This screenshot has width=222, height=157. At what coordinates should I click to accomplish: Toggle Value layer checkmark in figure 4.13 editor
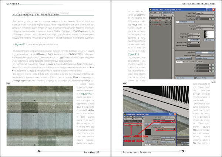(125, 124)
